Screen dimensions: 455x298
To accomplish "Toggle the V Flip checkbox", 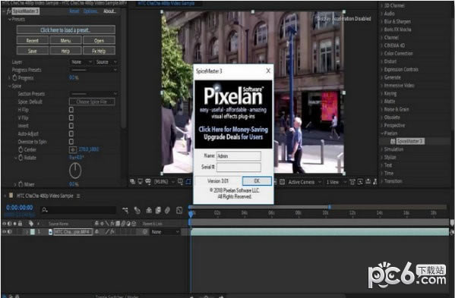I will [71, 118].
